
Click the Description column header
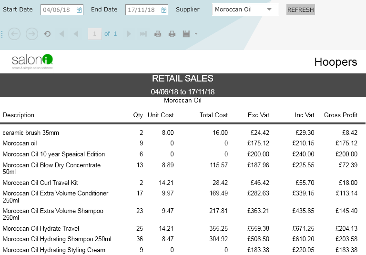pos(19,115)
